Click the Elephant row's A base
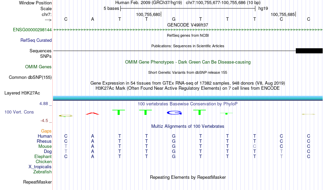 (92, 157)
